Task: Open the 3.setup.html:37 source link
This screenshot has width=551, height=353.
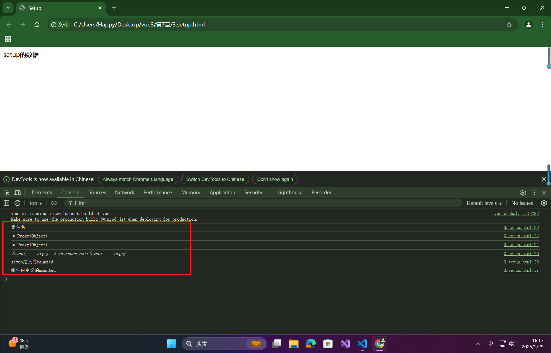Action: coord(521,270)
